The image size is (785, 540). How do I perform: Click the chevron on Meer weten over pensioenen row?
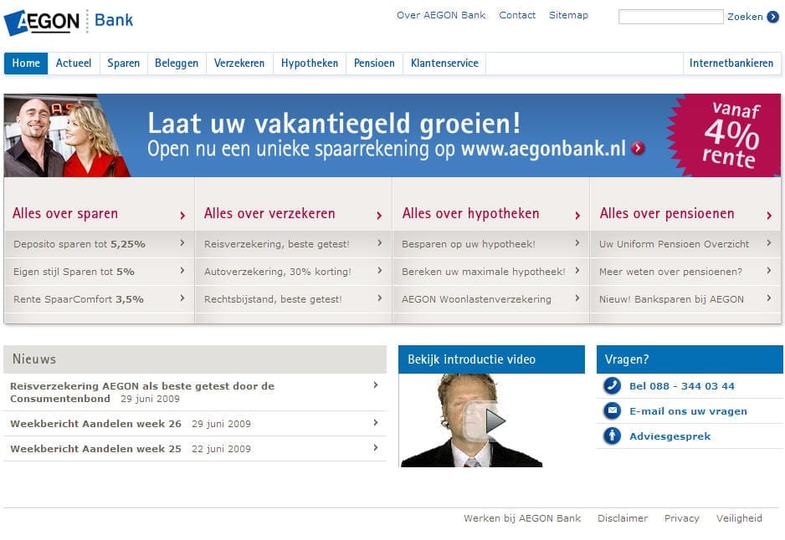click(769, 270)
